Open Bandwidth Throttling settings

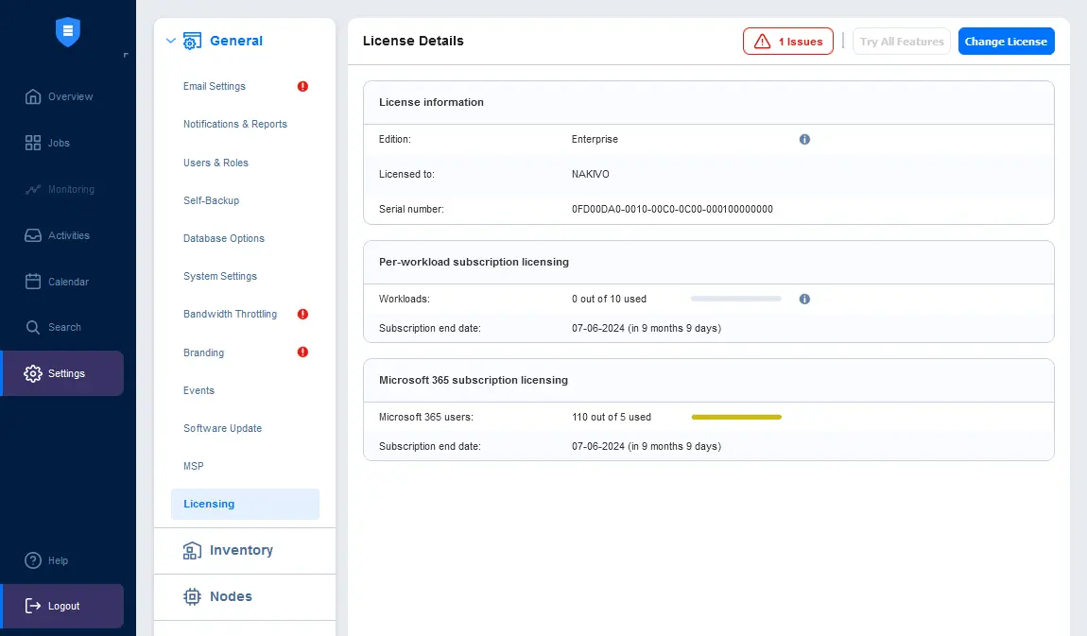pos(230,315)
